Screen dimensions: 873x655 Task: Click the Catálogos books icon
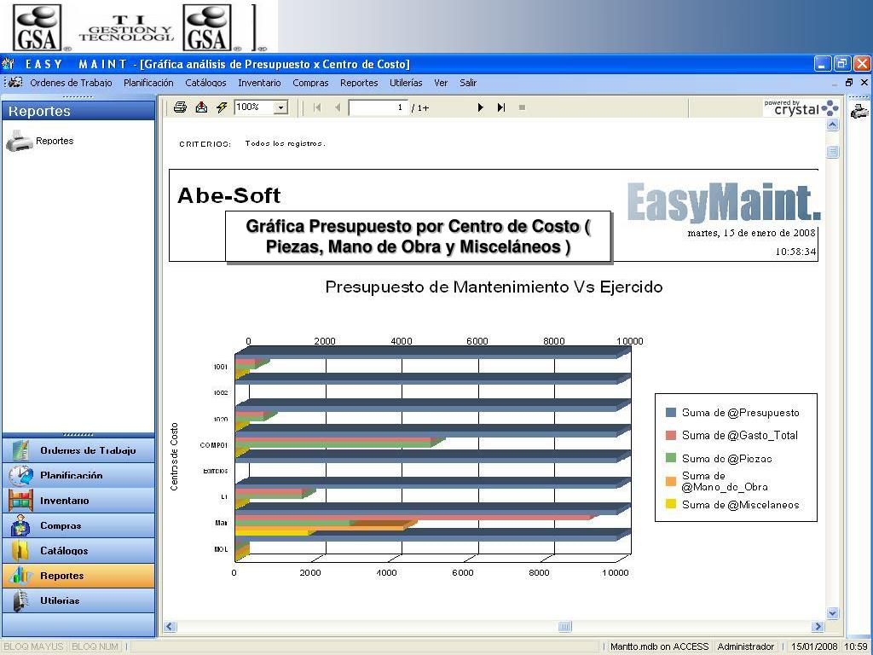[20, 551]
